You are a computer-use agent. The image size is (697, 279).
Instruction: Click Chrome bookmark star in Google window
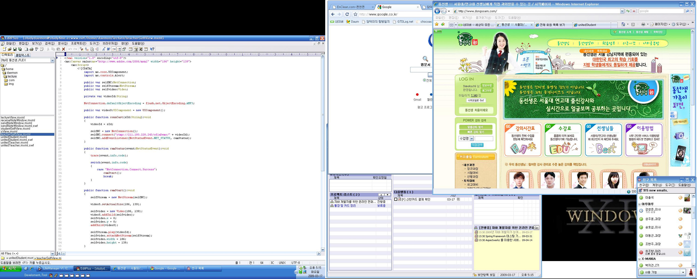pos(355,14)
